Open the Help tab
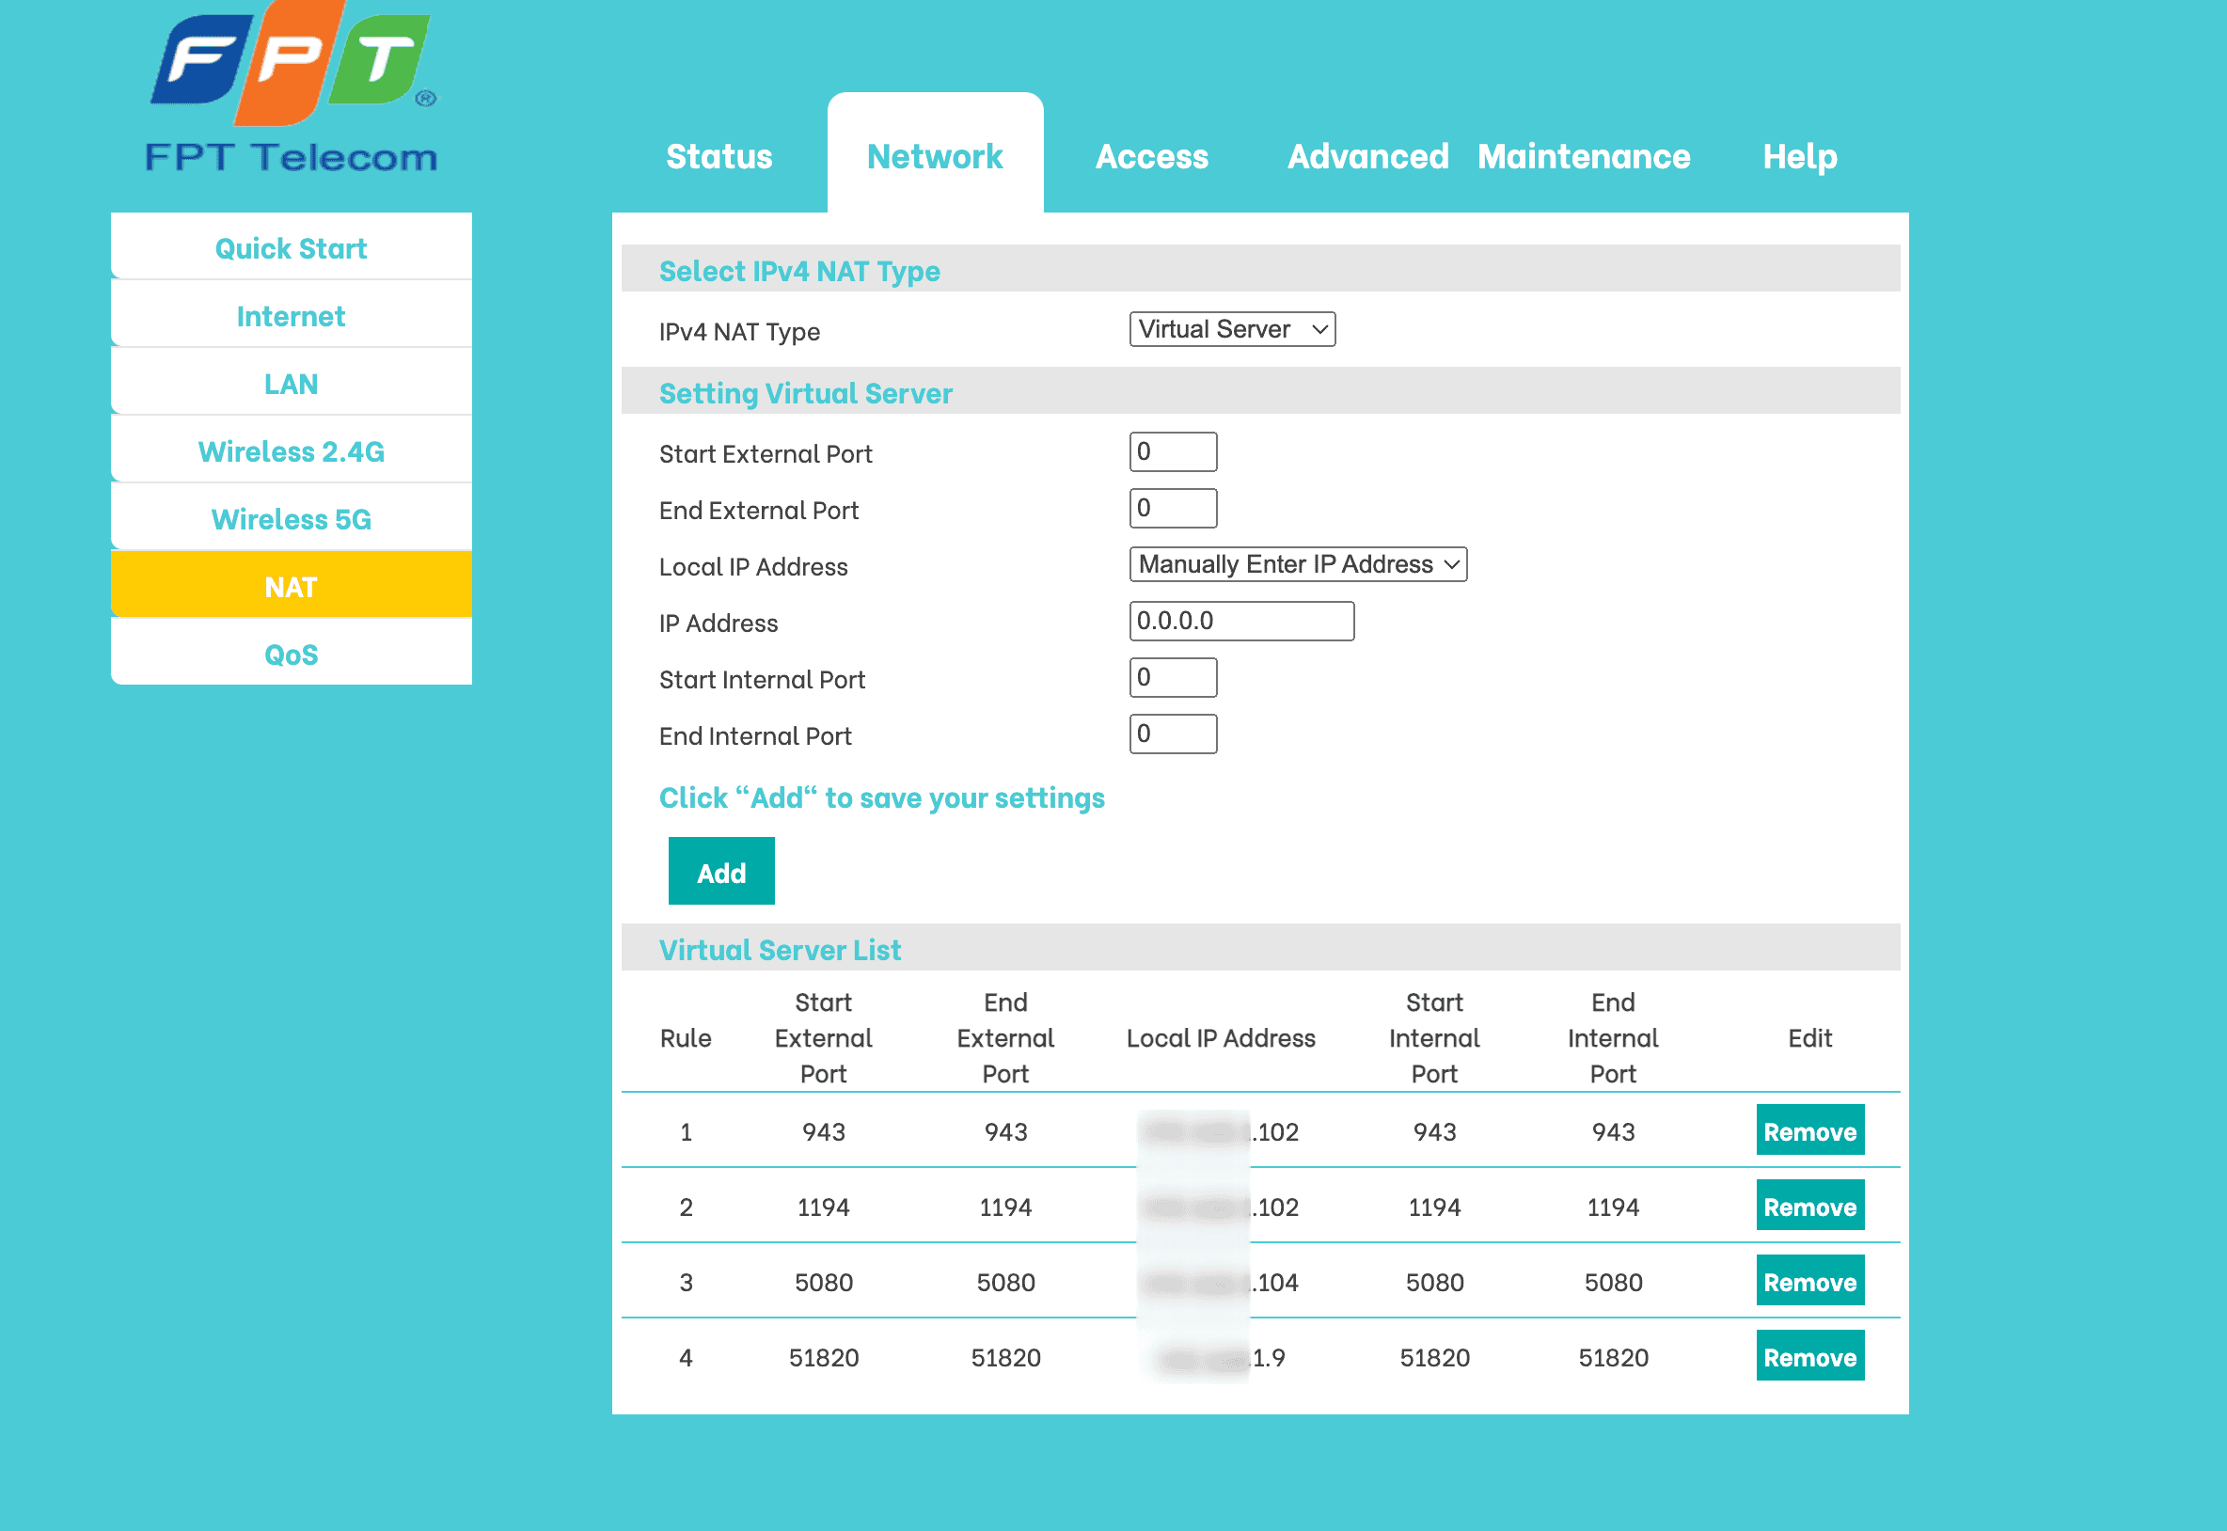The height and width of the screenshot is (1531, 2227). point(1800,156)
